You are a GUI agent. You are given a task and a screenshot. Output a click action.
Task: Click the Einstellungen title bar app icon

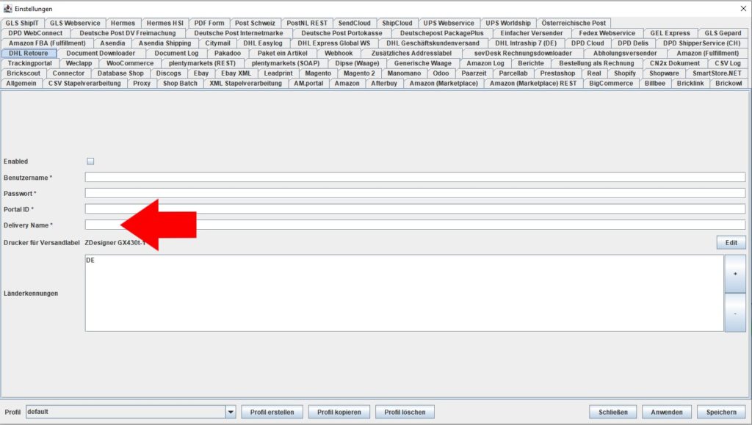7,9
